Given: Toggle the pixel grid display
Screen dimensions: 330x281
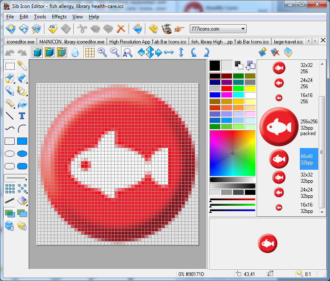Looking at the screenshot, I should 90,52.
